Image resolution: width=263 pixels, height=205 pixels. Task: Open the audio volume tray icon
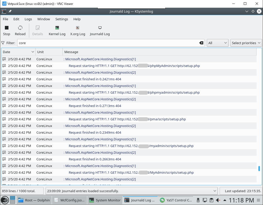218,200
